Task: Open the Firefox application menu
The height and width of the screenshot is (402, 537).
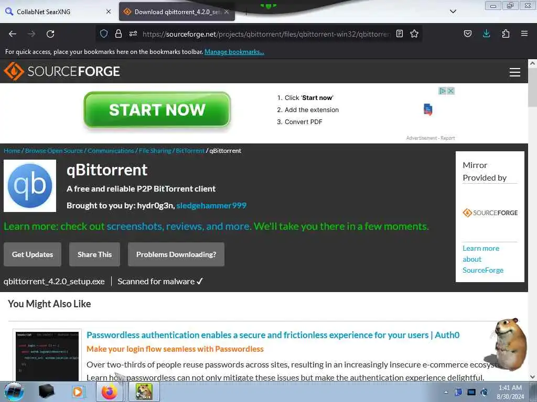Action: click(524, 33)
